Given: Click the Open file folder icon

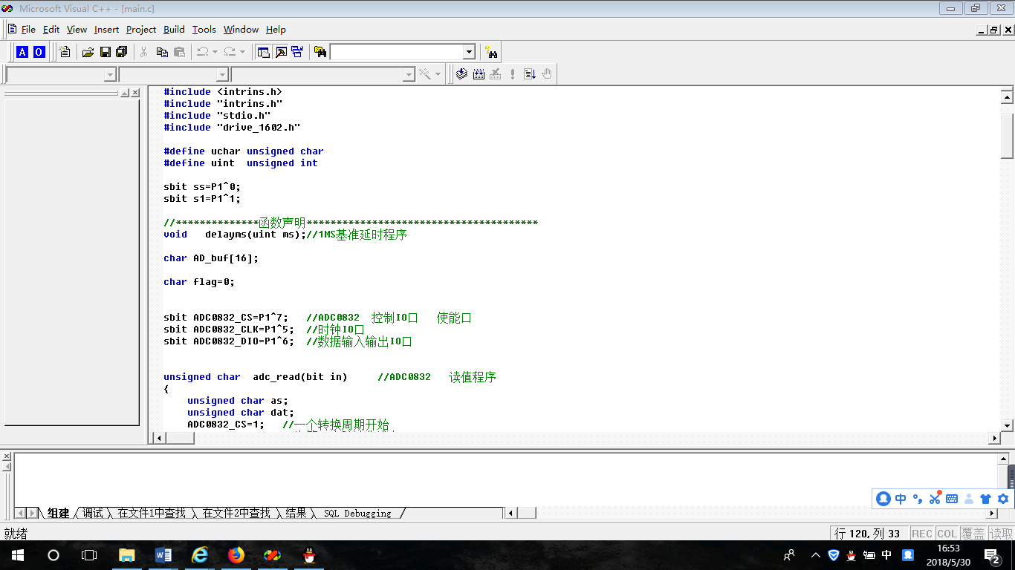Looking at the screenshot, I should tap(88, 52).
